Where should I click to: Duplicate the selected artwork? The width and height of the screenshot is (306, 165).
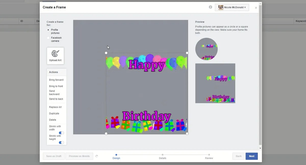(54, 113)
